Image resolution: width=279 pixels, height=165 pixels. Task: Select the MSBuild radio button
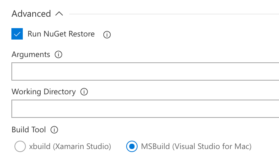132,146
